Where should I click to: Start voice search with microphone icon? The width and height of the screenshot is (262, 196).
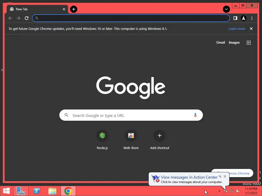[195, 115]
